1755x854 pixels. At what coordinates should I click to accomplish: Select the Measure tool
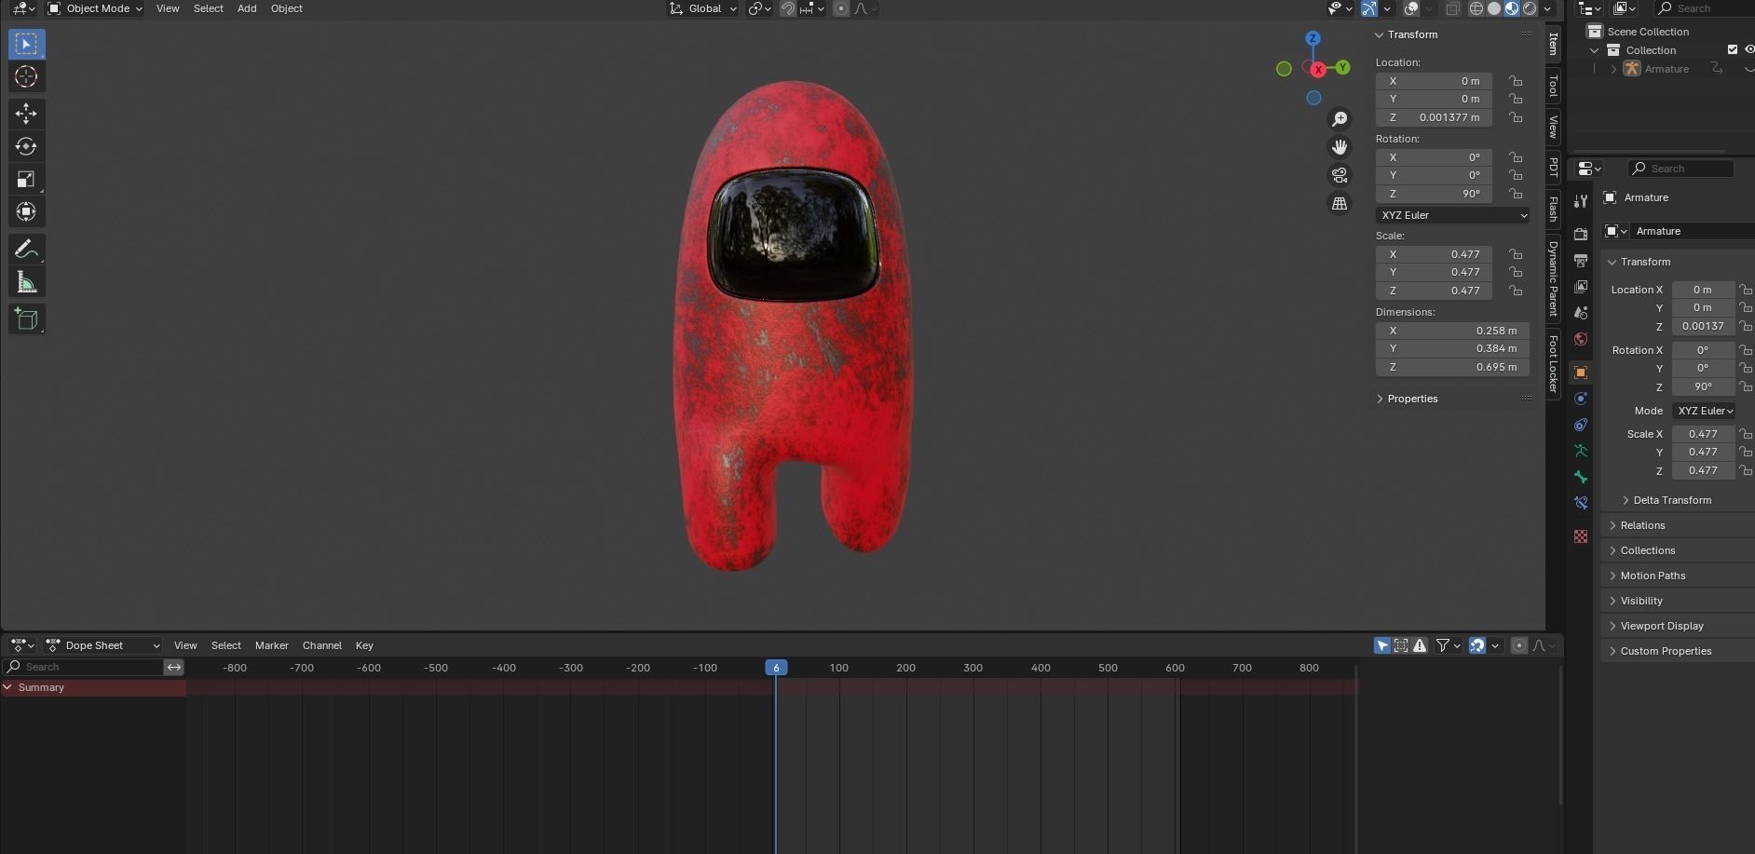tap(26, 282)
